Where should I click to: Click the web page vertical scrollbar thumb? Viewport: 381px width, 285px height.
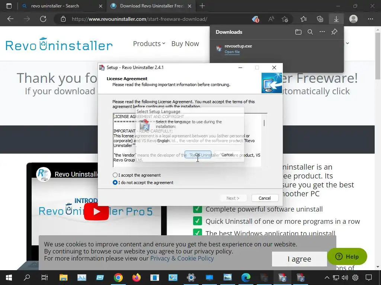pos(378,56)
